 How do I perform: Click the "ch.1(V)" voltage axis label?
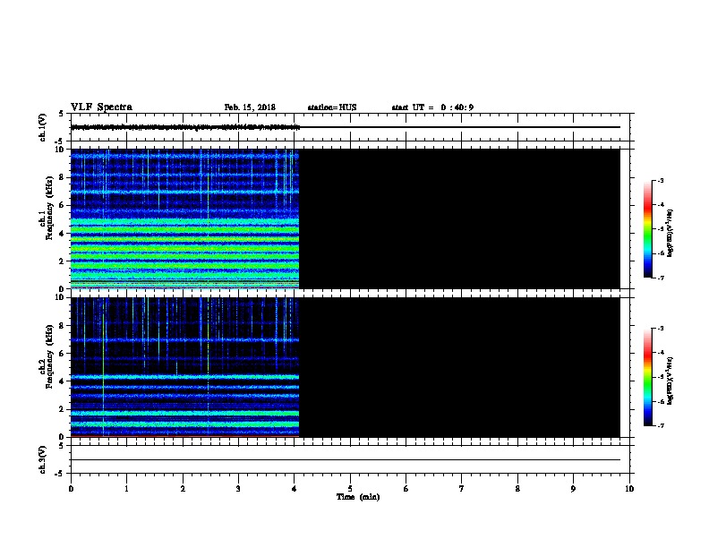pyautogui.click(x=42, y=127)
